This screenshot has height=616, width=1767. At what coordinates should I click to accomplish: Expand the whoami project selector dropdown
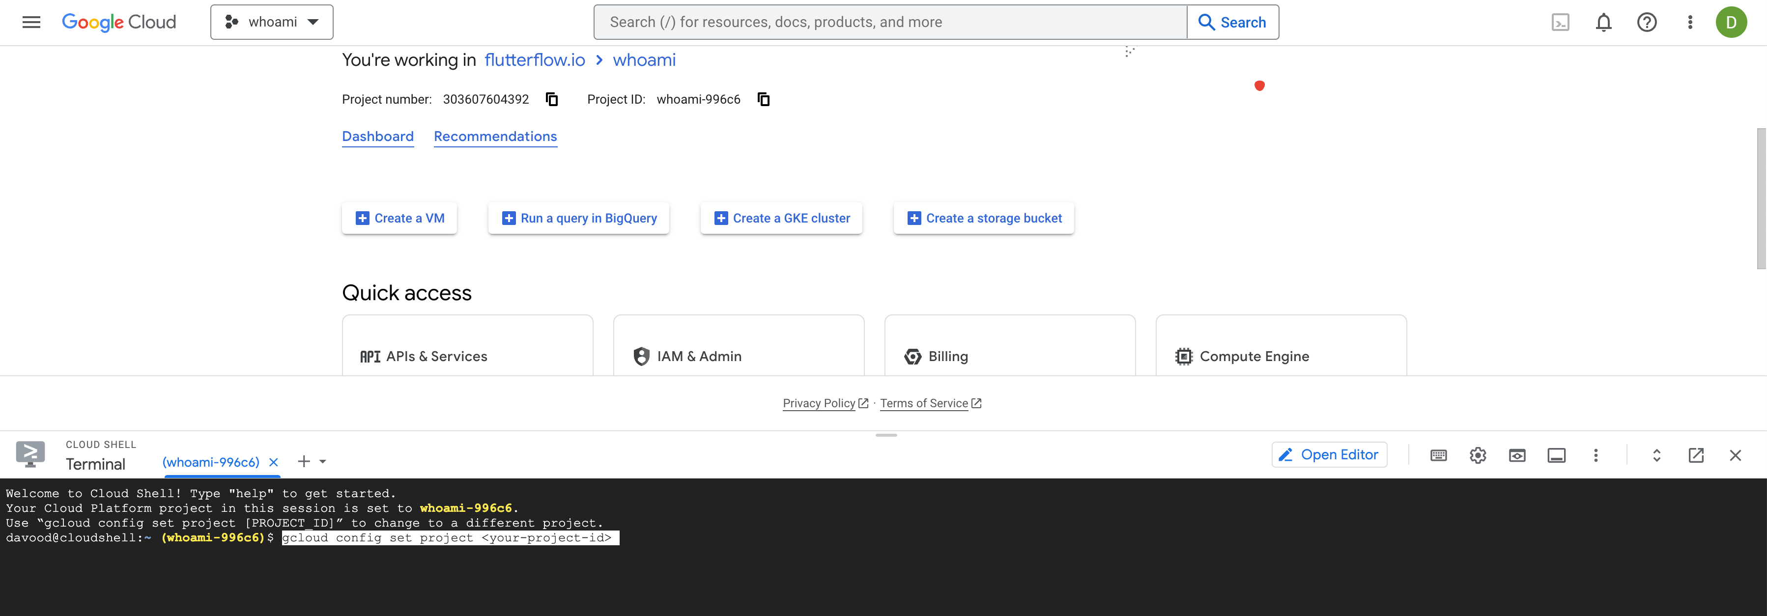272,22
